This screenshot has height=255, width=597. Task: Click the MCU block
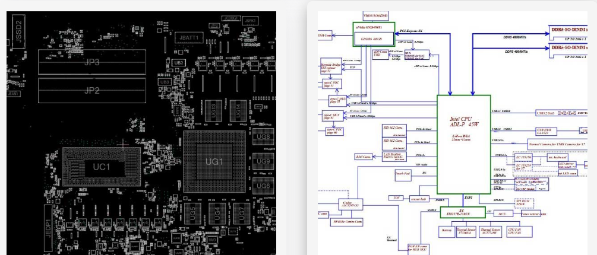click(503, 214)
